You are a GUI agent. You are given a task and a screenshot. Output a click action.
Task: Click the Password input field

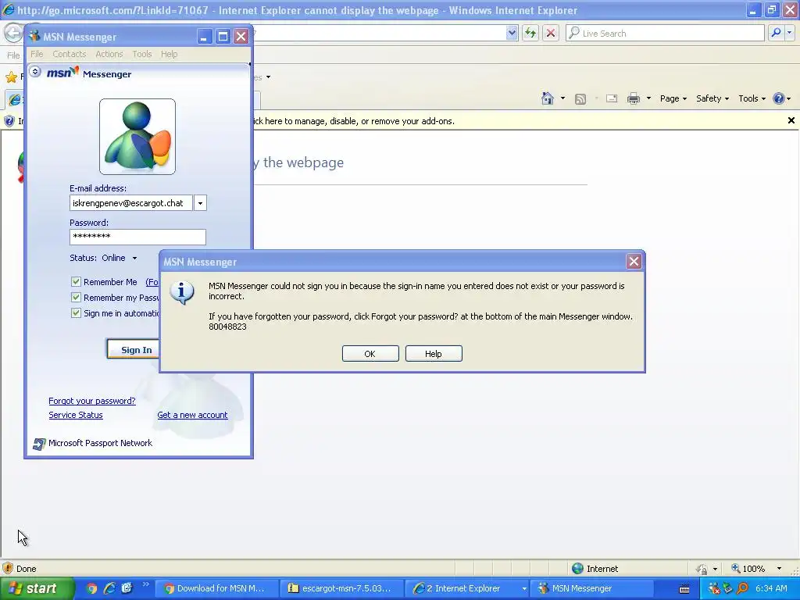pyautogui.click(x=137, y=237)
